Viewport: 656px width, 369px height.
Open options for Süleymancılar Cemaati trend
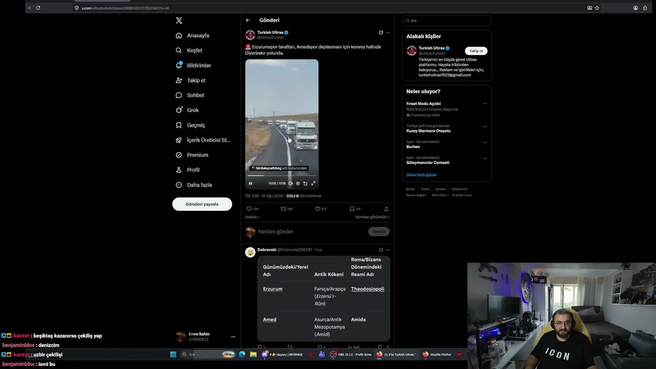click(x=485, y=158)
